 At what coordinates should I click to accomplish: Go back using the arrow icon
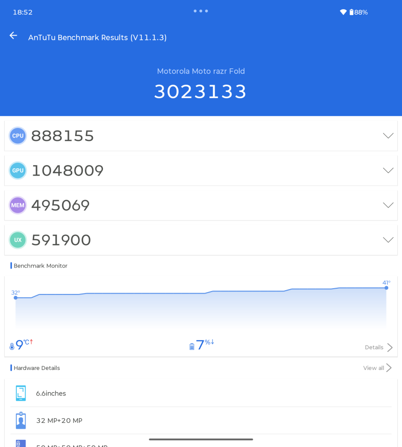13,36
